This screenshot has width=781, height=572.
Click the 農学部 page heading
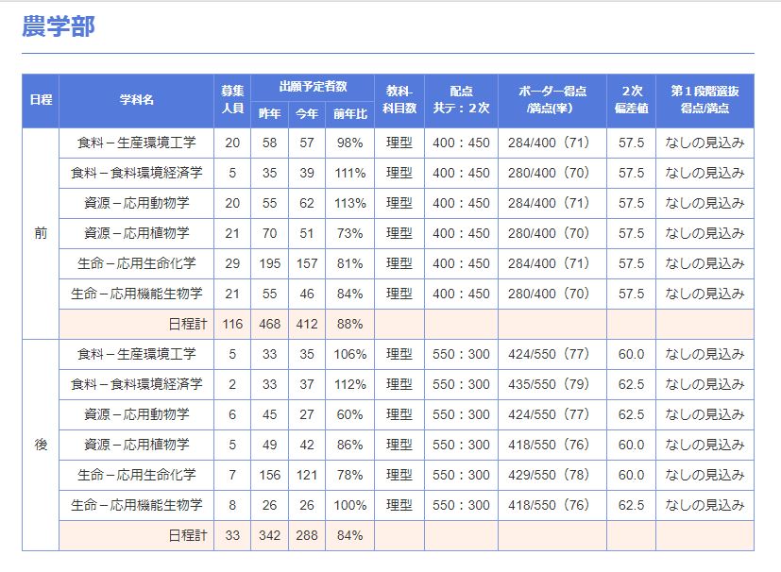(59, 26)
